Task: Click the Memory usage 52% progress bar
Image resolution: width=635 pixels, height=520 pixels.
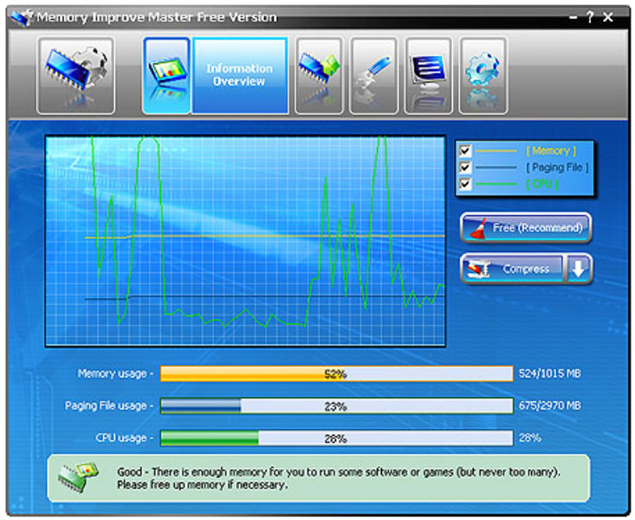Action: click(336, 374)
